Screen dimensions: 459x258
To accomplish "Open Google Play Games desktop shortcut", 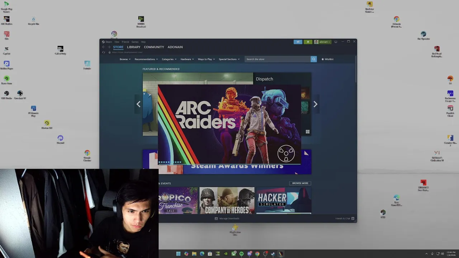I will point(6,7).
